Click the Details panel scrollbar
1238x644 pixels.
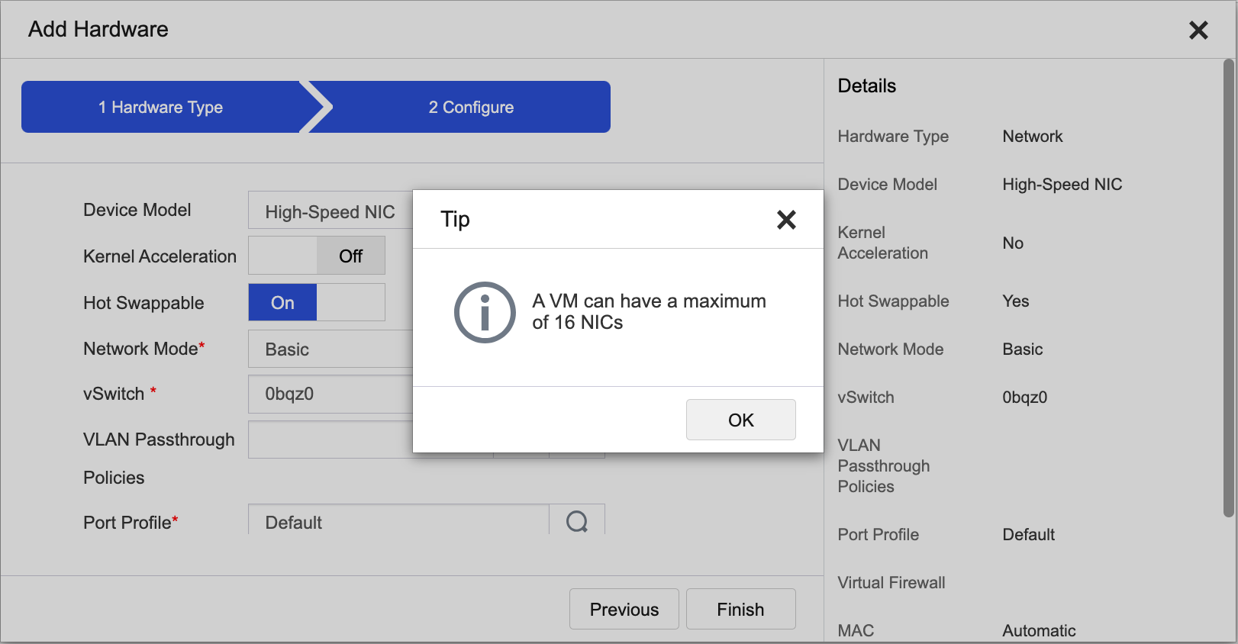coord(1228,290)
